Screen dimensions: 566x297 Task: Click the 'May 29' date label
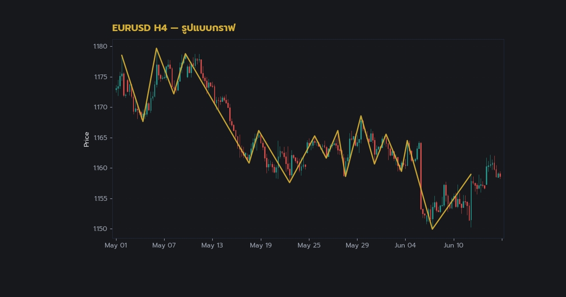(x=357, y=245)
